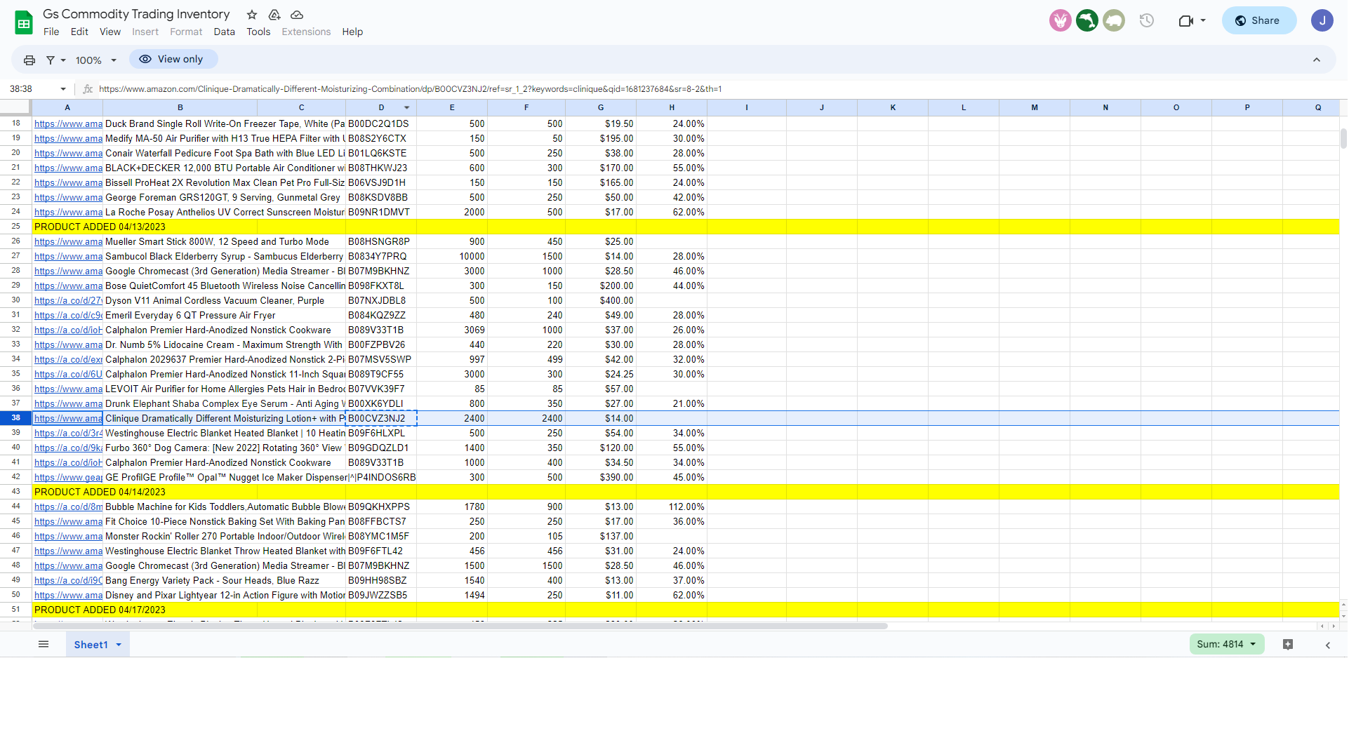
Task: Click the document title text
Action: (x=136, y=14)
